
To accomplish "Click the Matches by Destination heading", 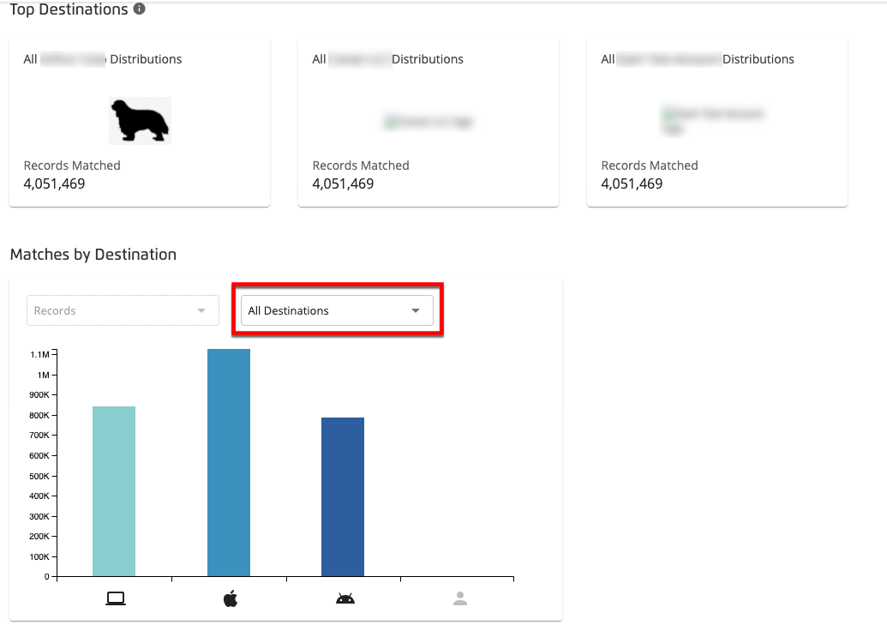I will [x=93, y=255].
